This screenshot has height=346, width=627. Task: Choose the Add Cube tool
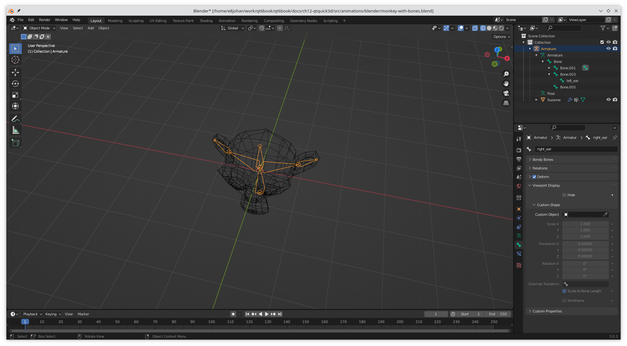pyautogui.click(x=15, y=143)
